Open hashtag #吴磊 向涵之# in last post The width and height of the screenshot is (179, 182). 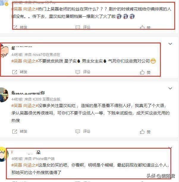pyautogui.click(x=25, y=165)
